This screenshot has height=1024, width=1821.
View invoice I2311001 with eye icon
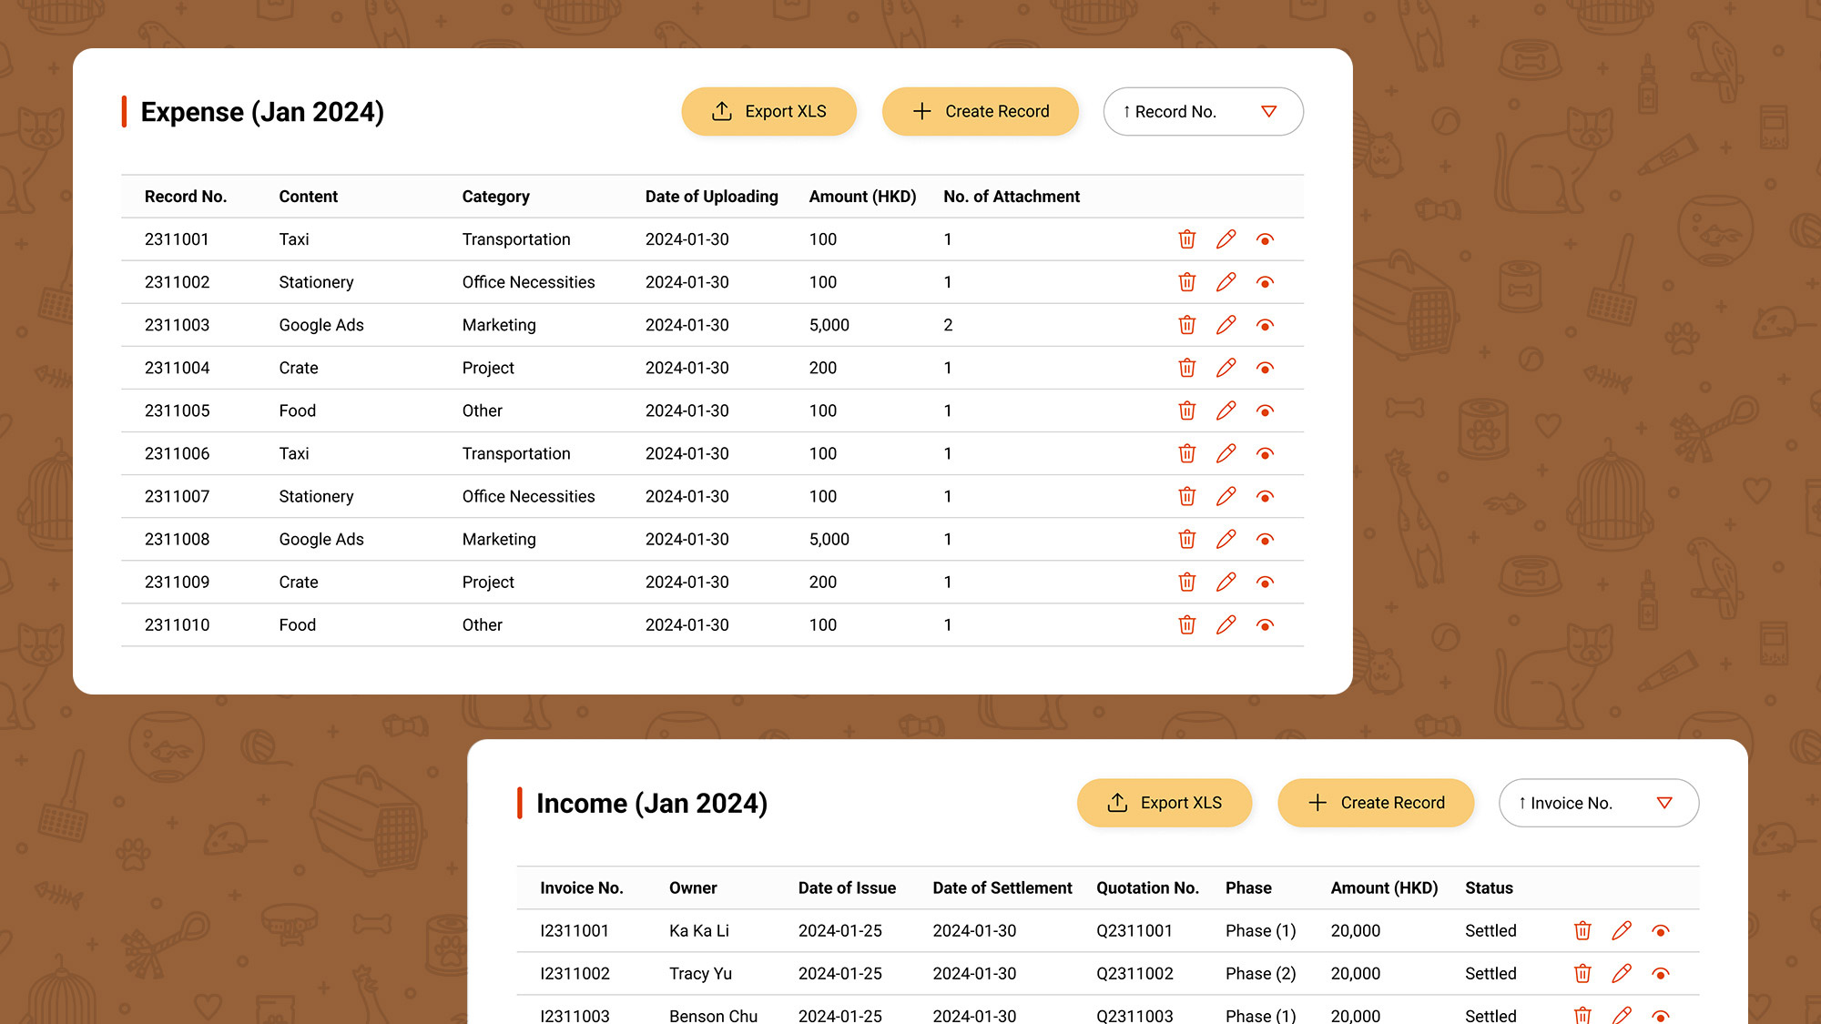coord(1660,930)
